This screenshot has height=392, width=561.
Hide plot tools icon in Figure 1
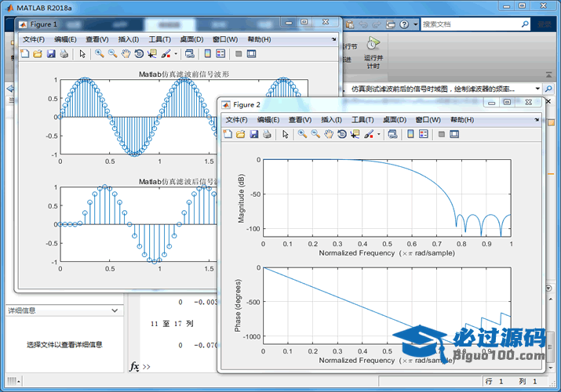239,54
